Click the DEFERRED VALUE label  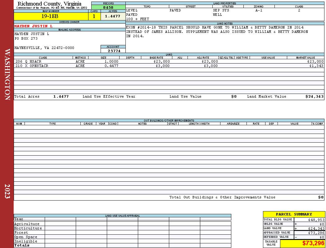tap(277, 237)
